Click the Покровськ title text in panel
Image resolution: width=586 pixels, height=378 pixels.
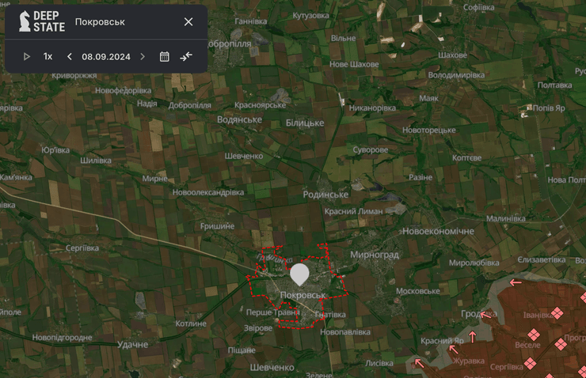(x=100, y=21)
